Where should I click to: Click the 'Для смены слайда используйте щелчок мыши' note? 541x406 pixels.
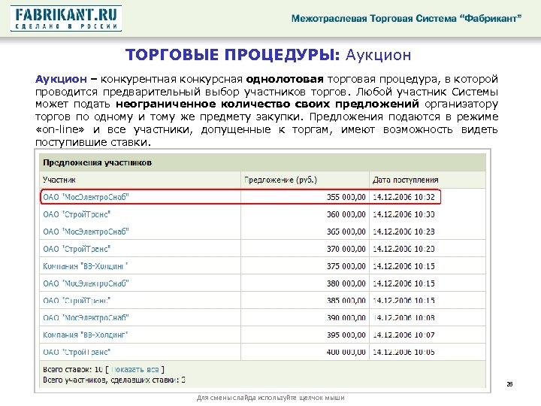point(270,398)
